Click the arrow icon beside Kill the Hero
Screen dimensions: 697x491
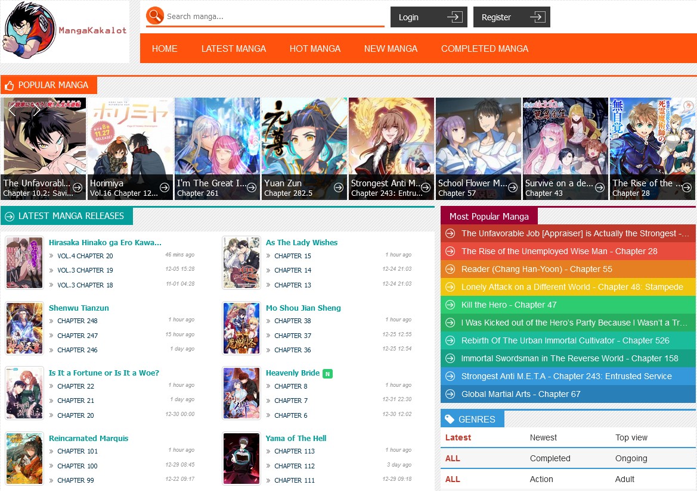(450, 305)
